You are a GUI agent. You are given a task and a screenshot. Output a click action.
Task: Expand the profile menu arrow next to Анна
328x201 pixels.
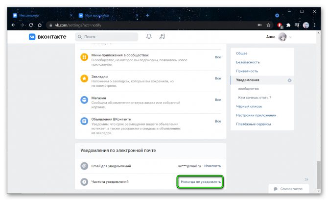290,37
